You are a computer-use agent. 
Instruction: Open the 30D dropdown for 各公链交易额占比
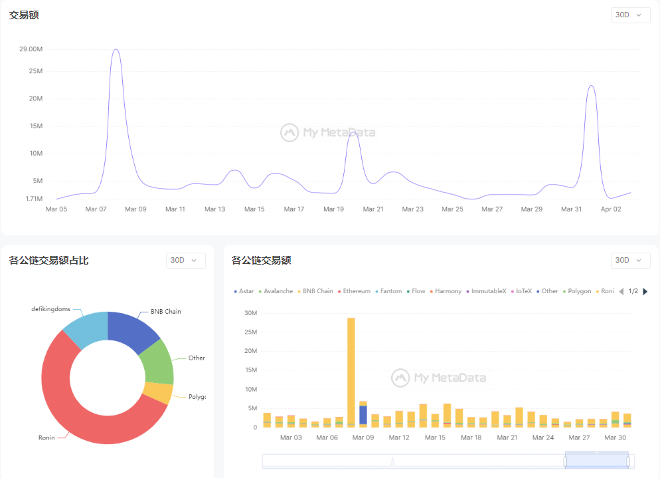coord(185,260)
